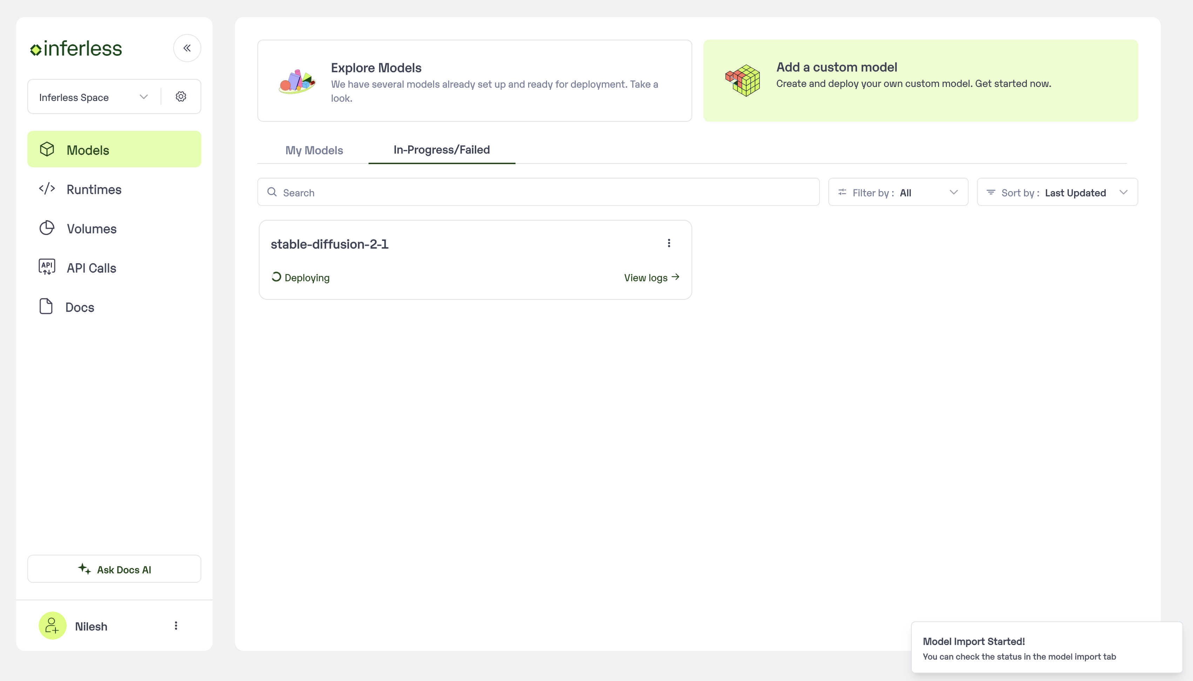The height and width of the screenshot is (681, 1193).
Task: Collapse the sidebar with double-chevron icon
Action: tap(187, 48)
